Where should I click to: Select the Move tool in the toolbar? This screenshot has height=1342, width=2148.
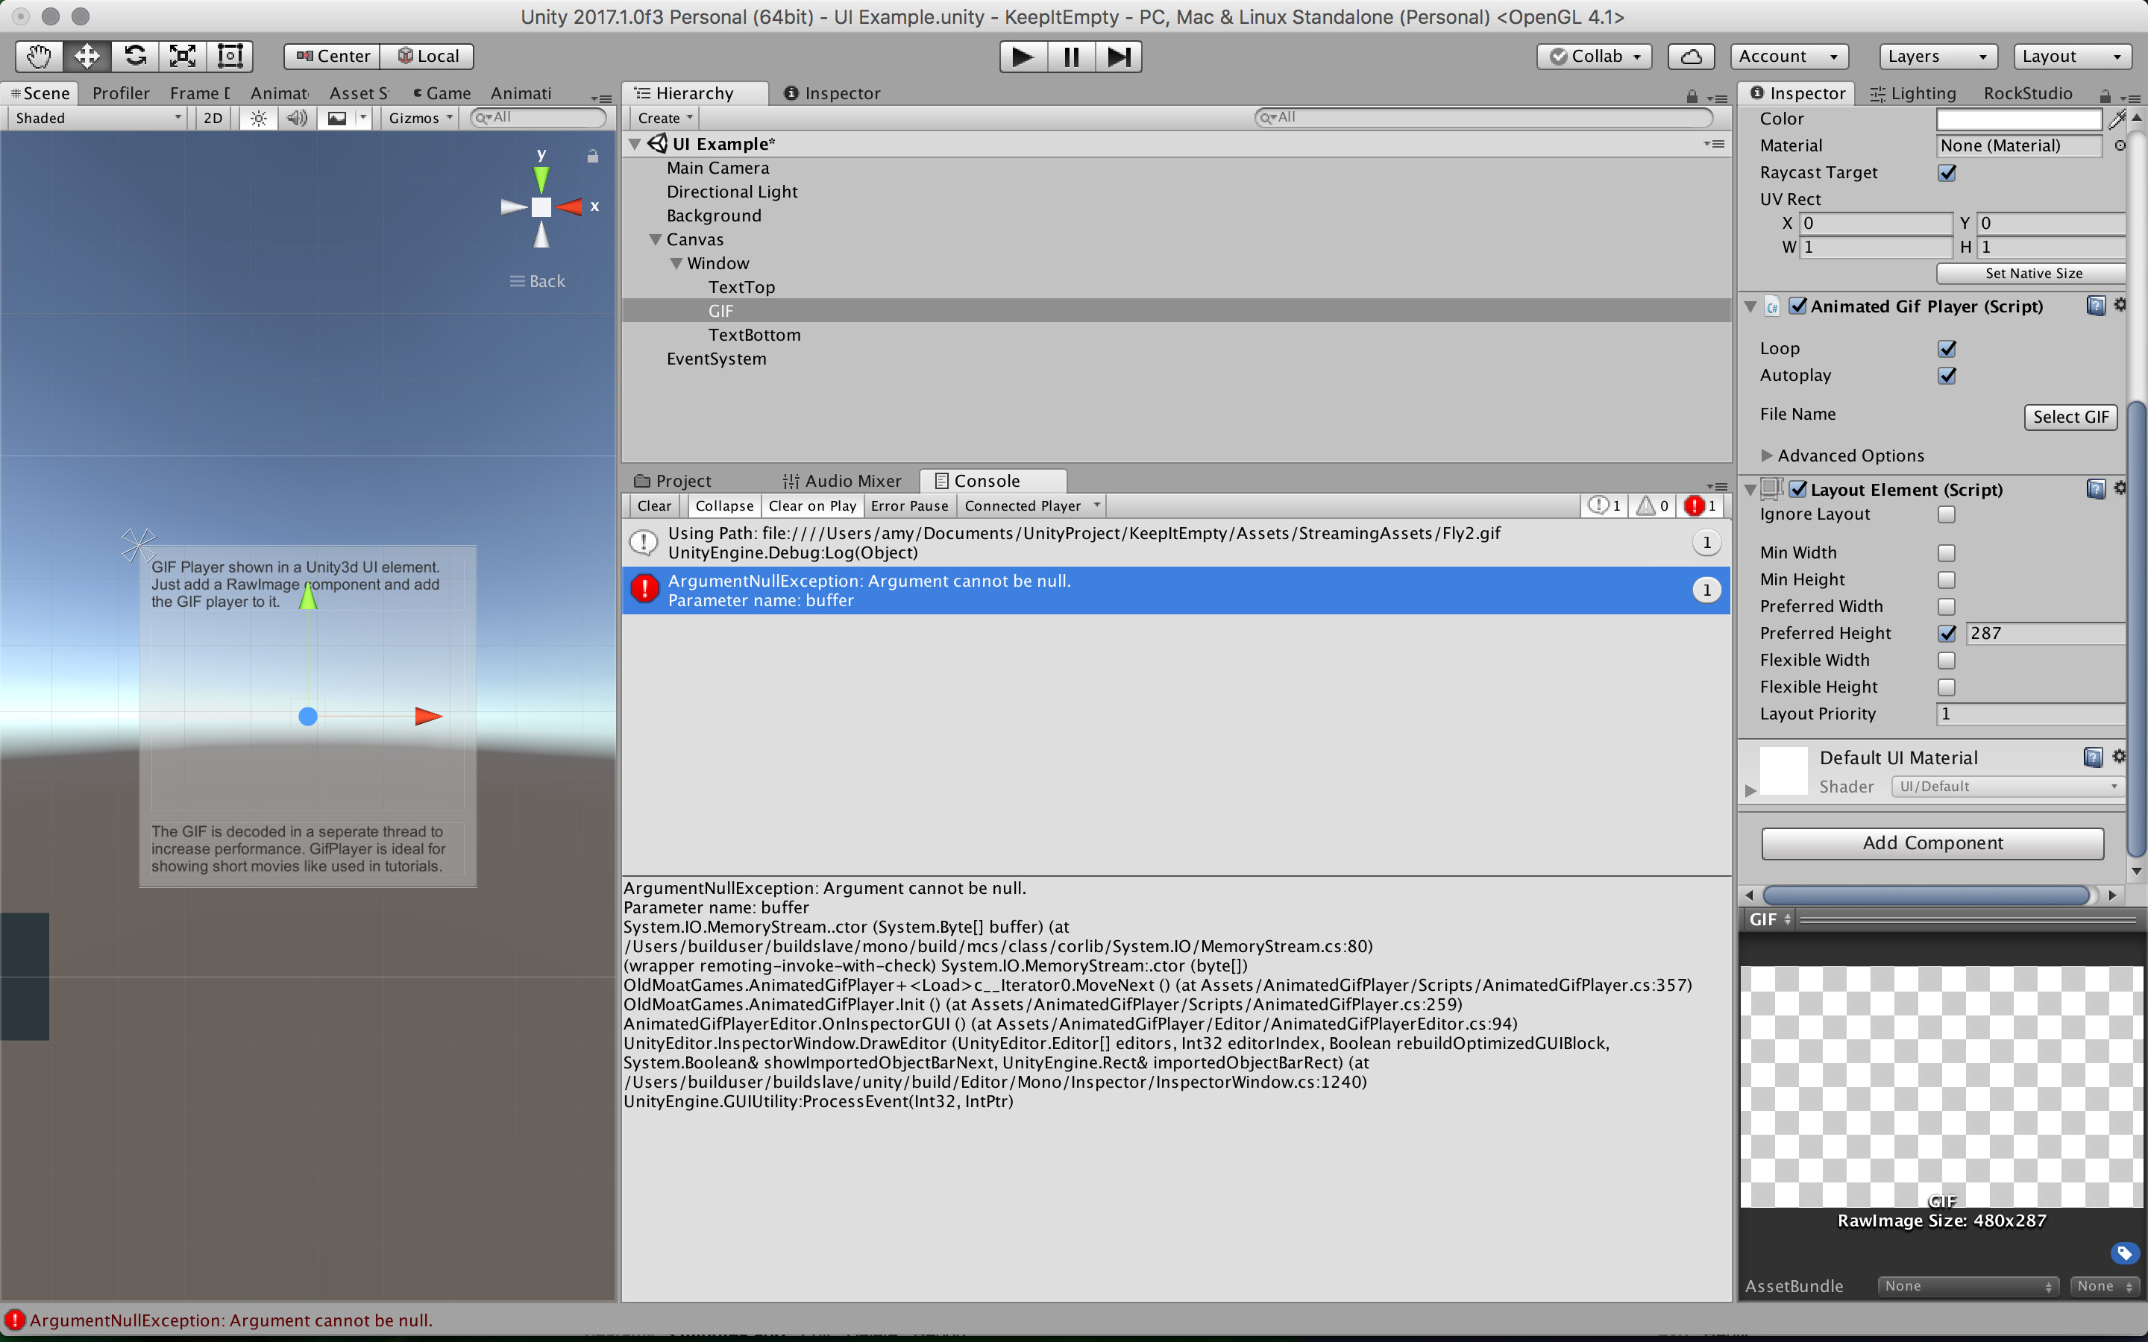(x=86, y=55)
